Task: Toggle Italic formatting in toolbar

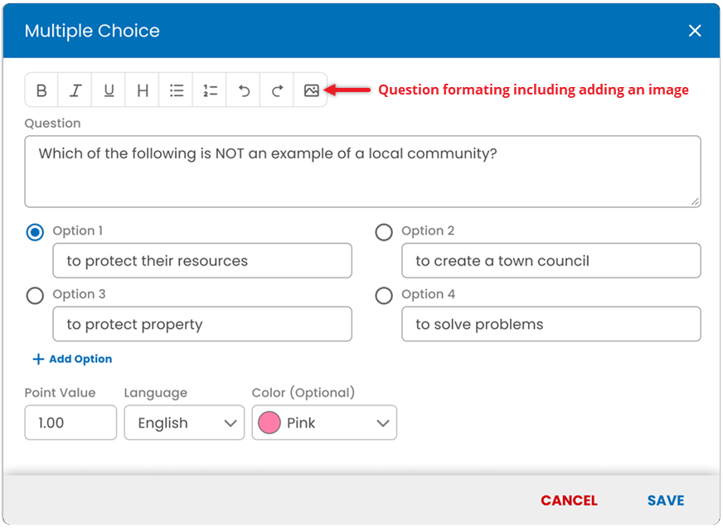Action: point(75,90)
